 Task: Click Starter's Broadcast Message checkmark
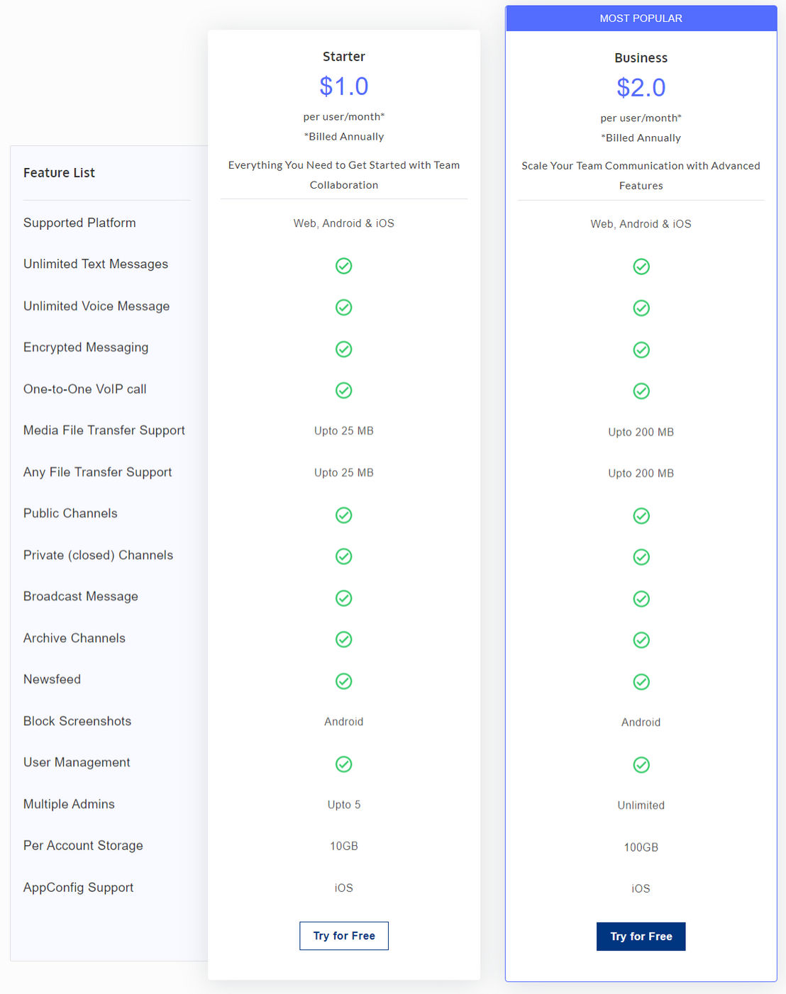pos(344,598)
